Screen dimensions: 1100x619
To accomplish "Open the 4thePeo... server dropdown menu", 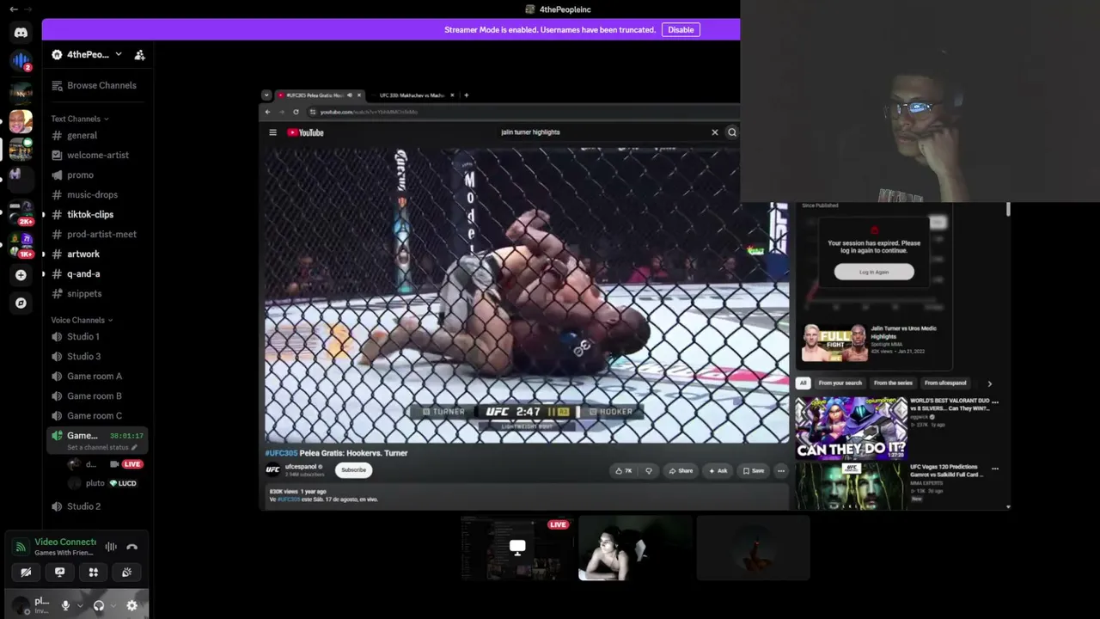I will (87, 54).
